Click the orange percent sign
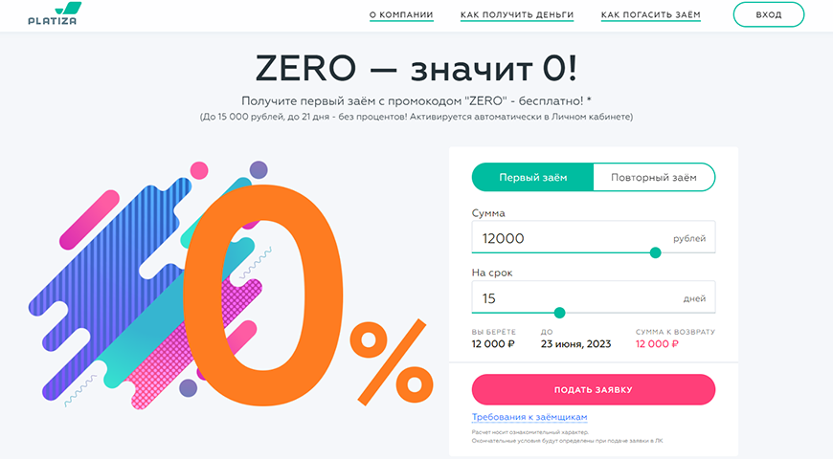This screenshot has width=833, height=459. click(x=388, y=364)
